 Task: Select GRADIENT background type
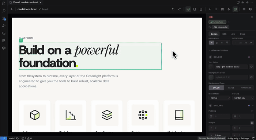tap(246, 88)
